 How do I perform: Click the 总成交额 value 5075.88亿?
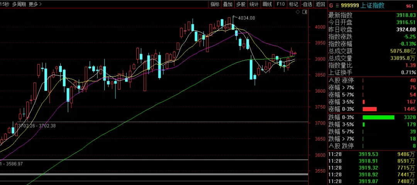point(403,51)
